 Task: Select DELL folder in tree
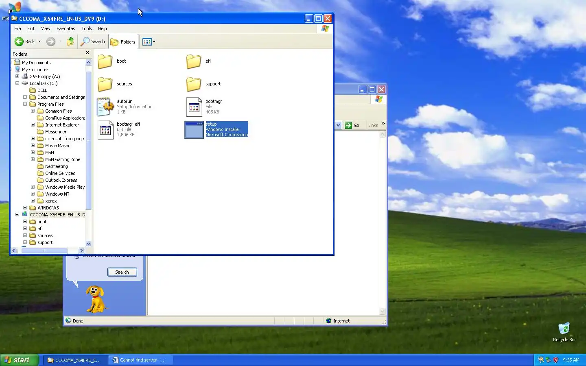coord(42,90)
